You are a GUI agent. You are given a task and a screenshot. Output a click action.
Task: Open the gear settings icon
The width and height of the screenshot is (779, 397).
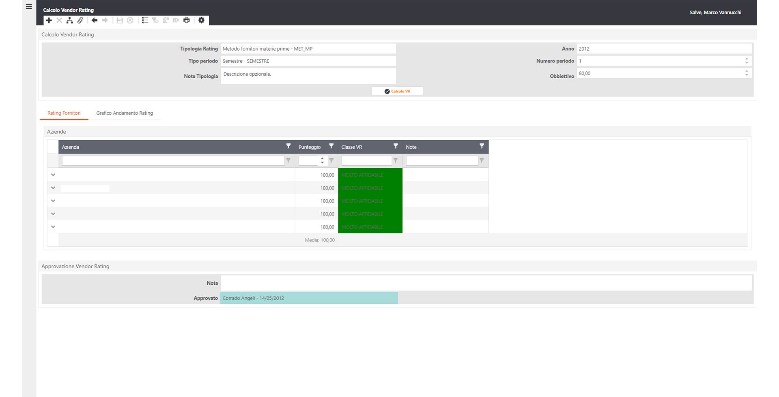coord(202,20)
